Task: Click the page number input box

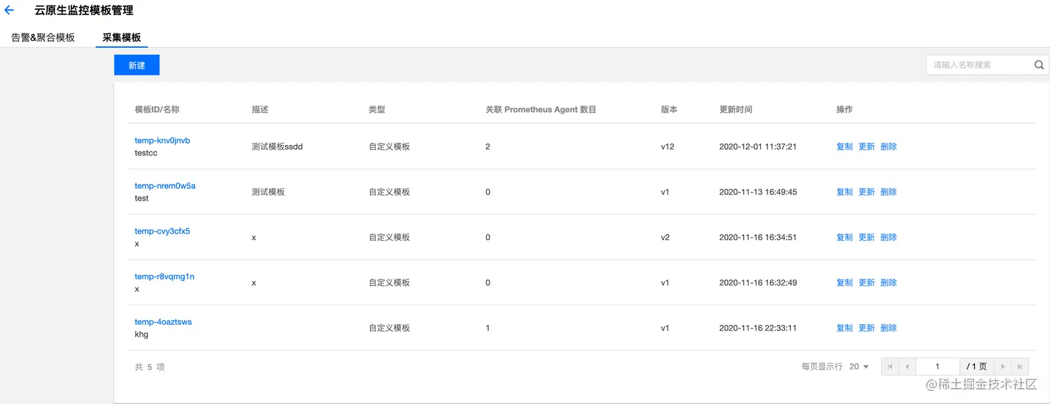Action: click(937, 367)
